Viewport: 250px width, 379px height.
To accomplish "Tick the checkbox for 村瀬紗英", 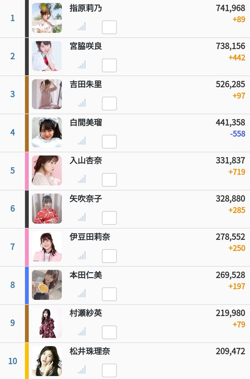I will click(109, 332).
